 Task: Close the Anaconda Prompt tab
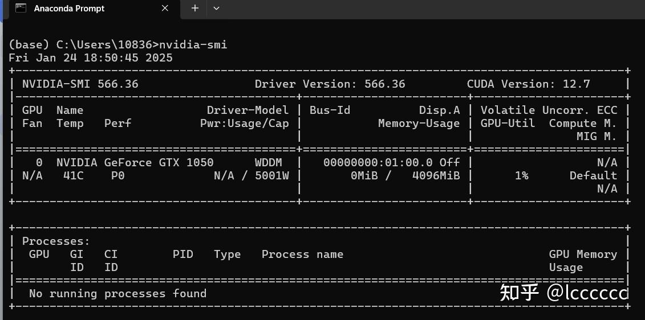(x=165, y=8)
